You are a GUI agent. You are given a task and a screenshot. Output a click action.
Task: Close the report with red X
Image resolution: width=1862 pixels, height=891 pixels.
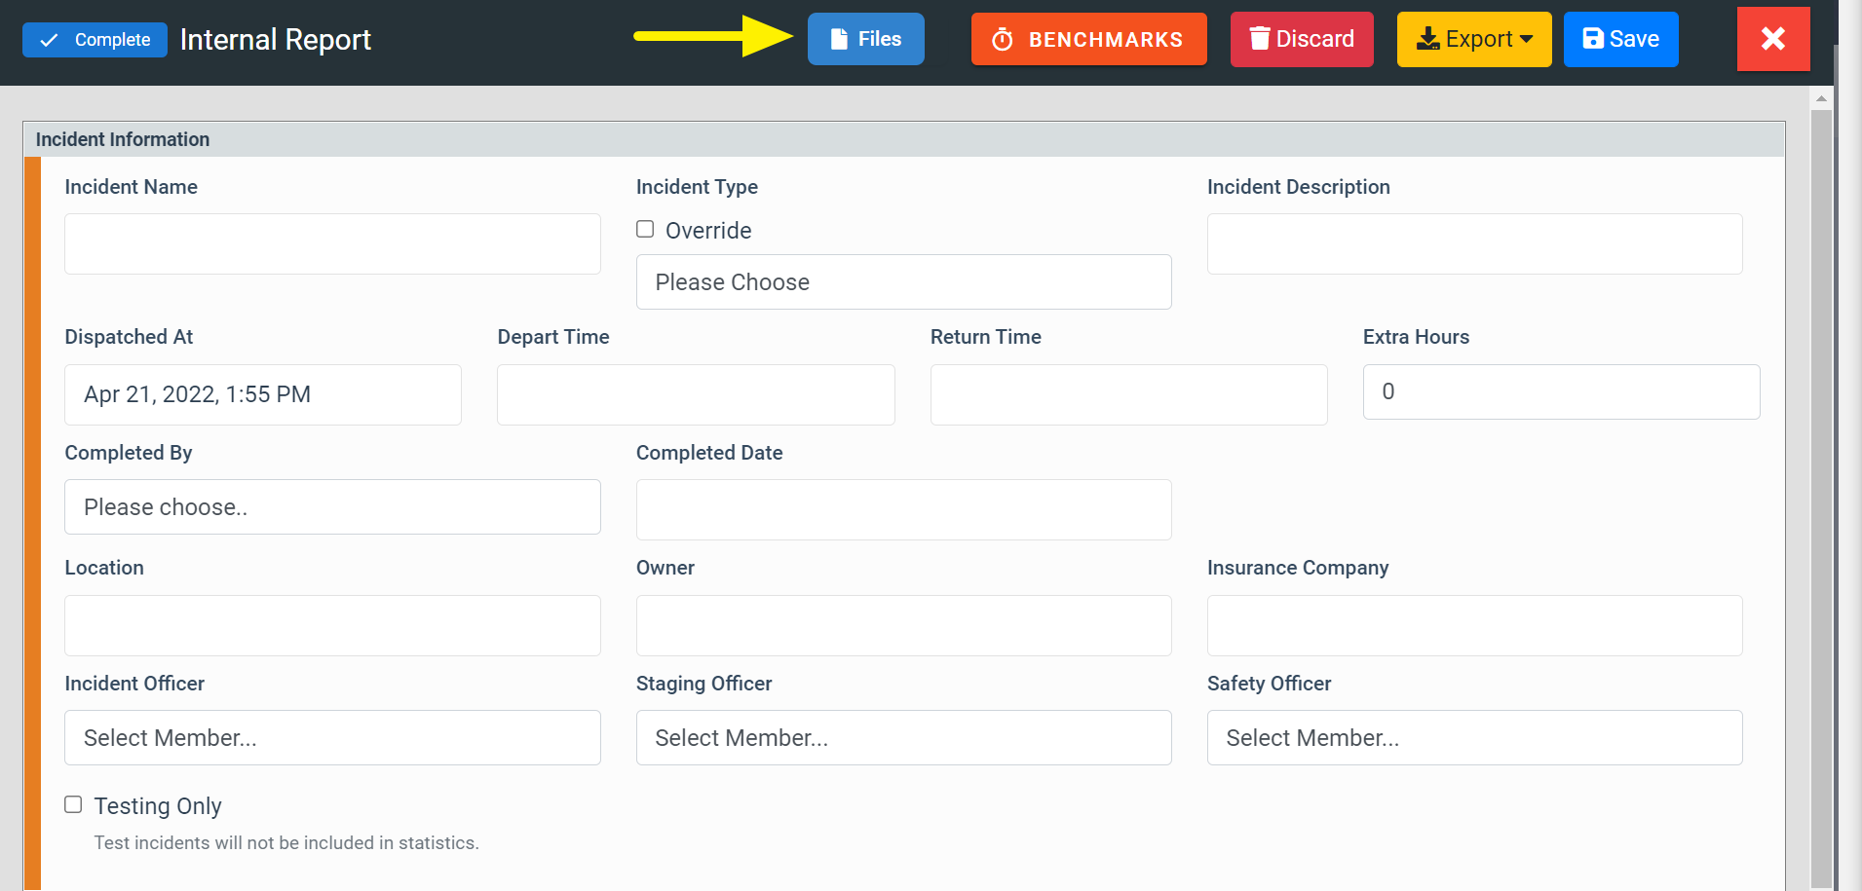[1772, 39]
